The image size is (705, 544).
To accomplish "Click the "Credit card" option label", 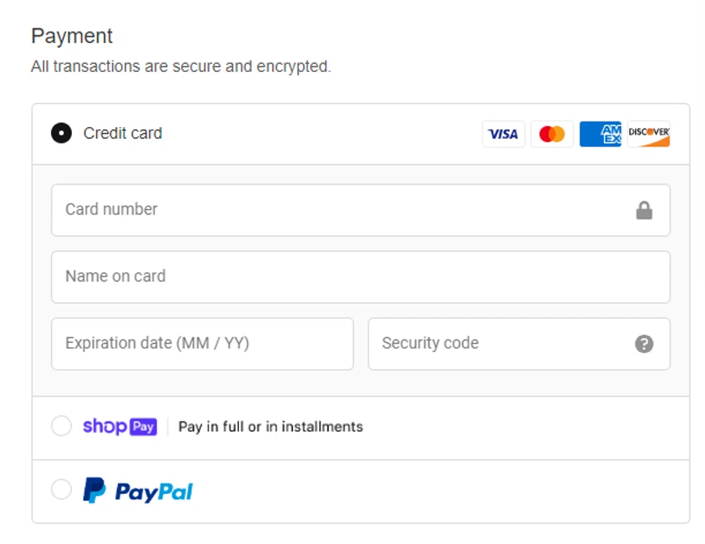I will click(123, 133).
